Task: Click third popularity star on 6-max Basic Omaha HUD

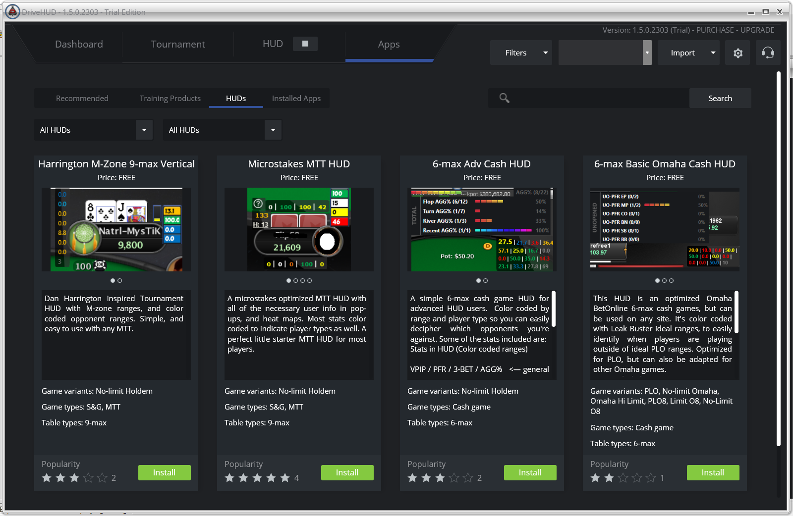Action: (x=623, y=478)
